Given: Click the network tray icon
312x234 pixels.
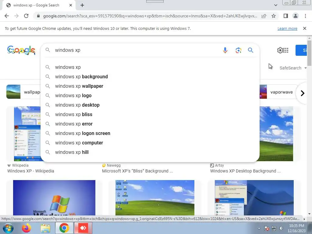Looking at the screenshot, I should (274, 228).
